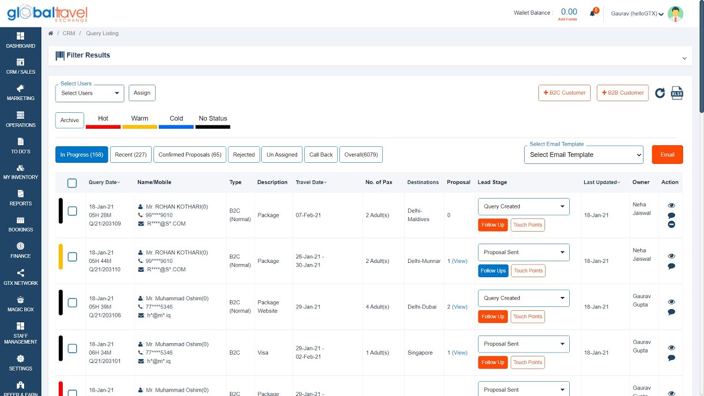
Task: Open To Do's sidebar icon
Action: [x=20, y=141]
